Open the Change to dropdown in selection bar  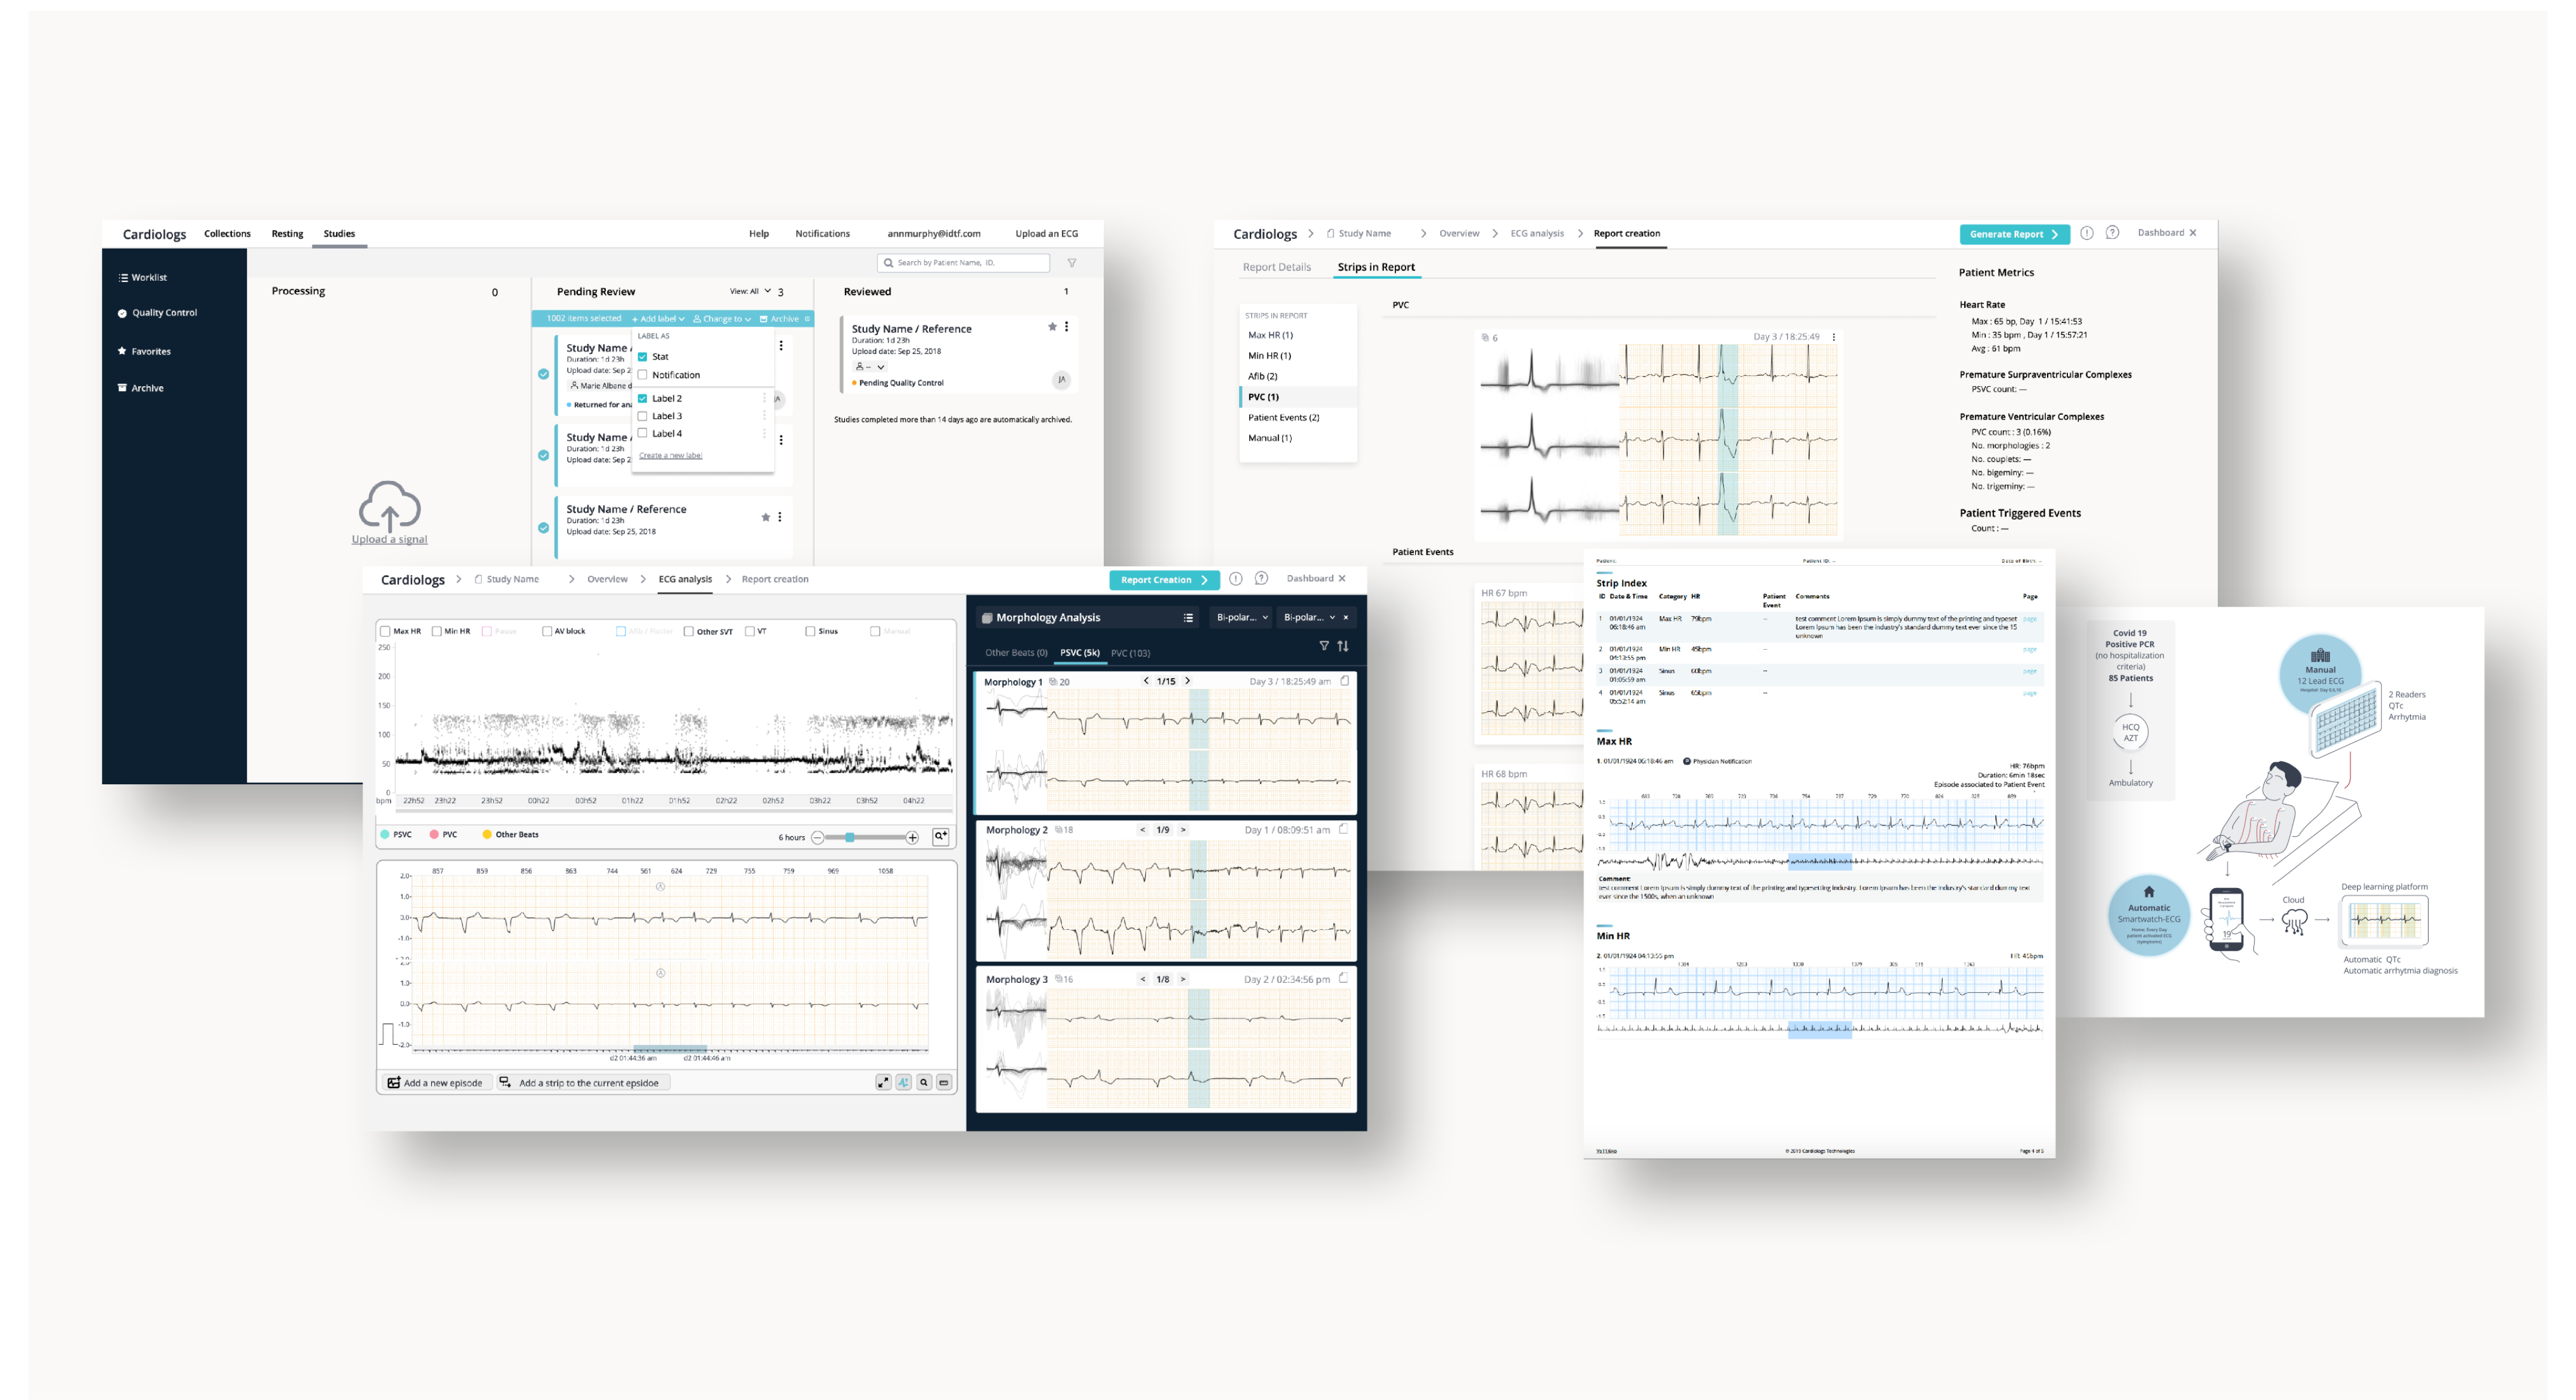(x=723, y=319)
